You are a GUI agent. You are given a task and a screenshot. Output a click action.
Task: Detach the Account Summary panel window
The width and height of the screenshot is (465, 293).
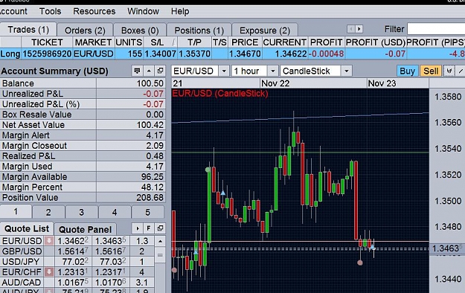(160, 71)
